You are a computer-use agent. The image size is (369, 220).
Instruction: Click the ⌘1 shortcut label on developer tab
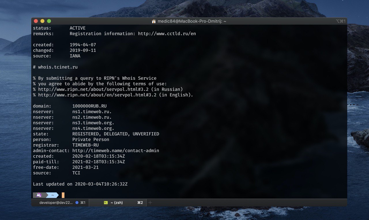(x=83, y=203)
